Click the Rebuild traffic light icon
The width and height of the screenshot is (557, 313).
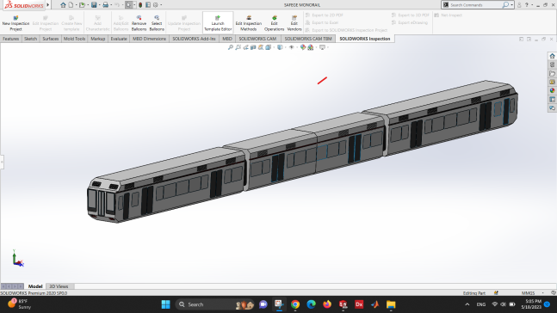[140, 5]
